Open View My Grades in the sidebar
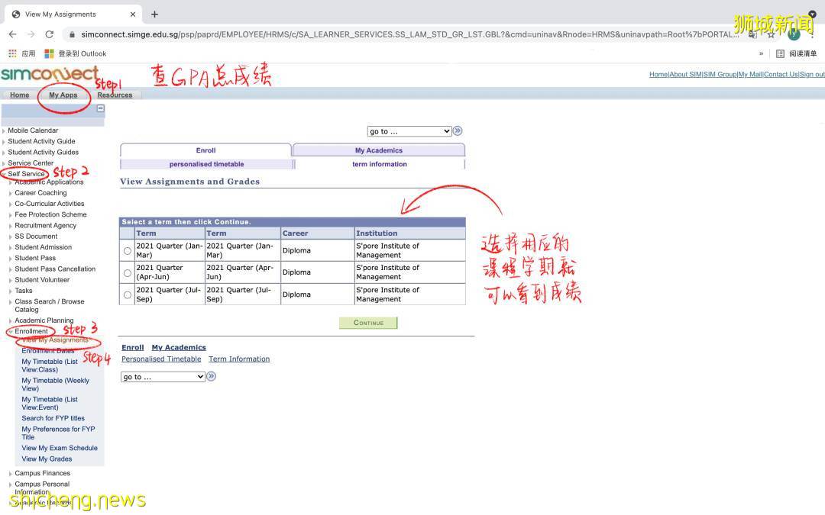The width and height of the screenshot is (825, 515). click(48, 459)
